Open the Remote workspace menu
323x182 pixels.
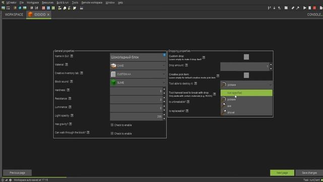(x=92, y=3)
